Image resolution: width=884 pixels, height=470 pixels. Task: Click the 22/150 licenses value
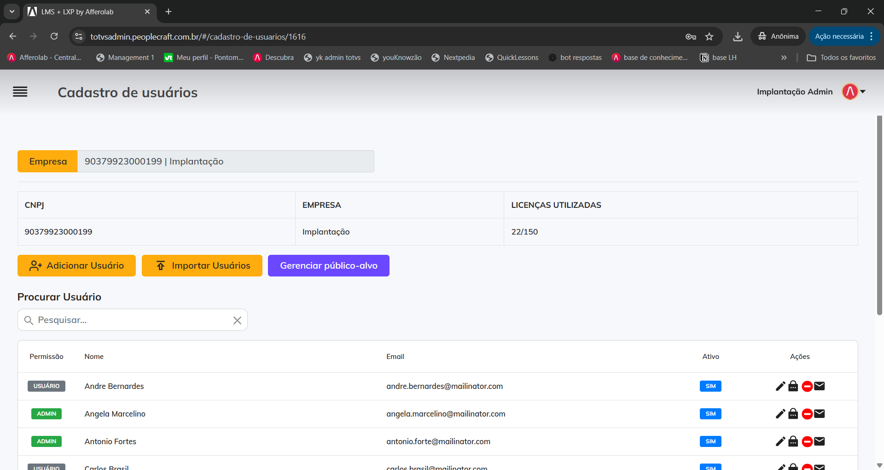point(524,232)
